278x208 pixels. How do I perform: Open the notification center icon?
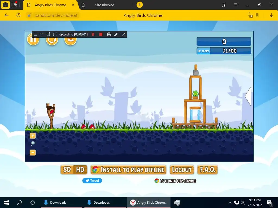pyautogui.click(x=270, y=203)
